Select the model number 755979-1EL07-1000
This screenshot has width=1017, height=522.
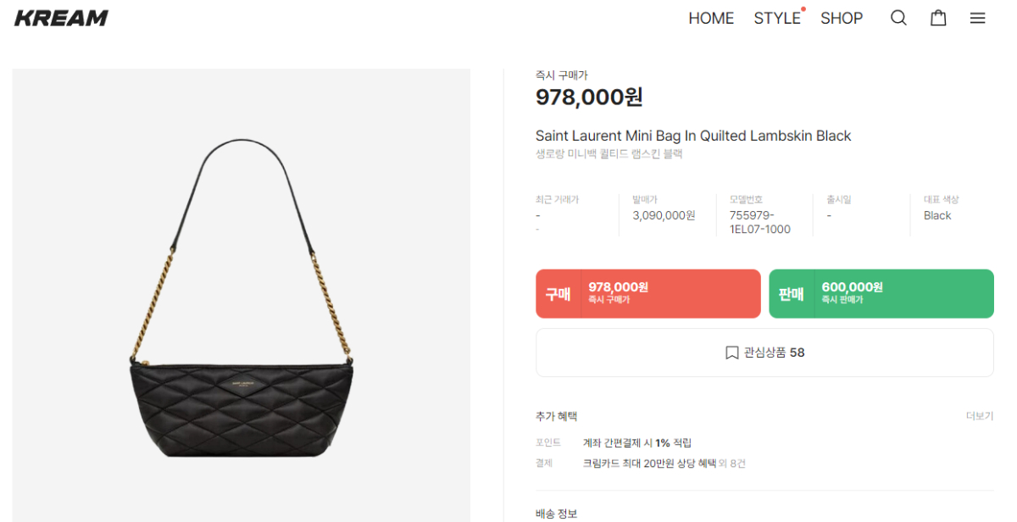click(x=760, y=222)
